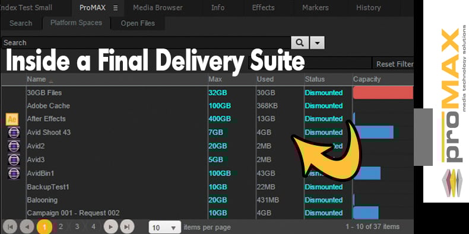The width and height of the screenshot is (469, 234).
Task: Click the 7GB max value for Avid Shoot 43
Action: point(216,132)
